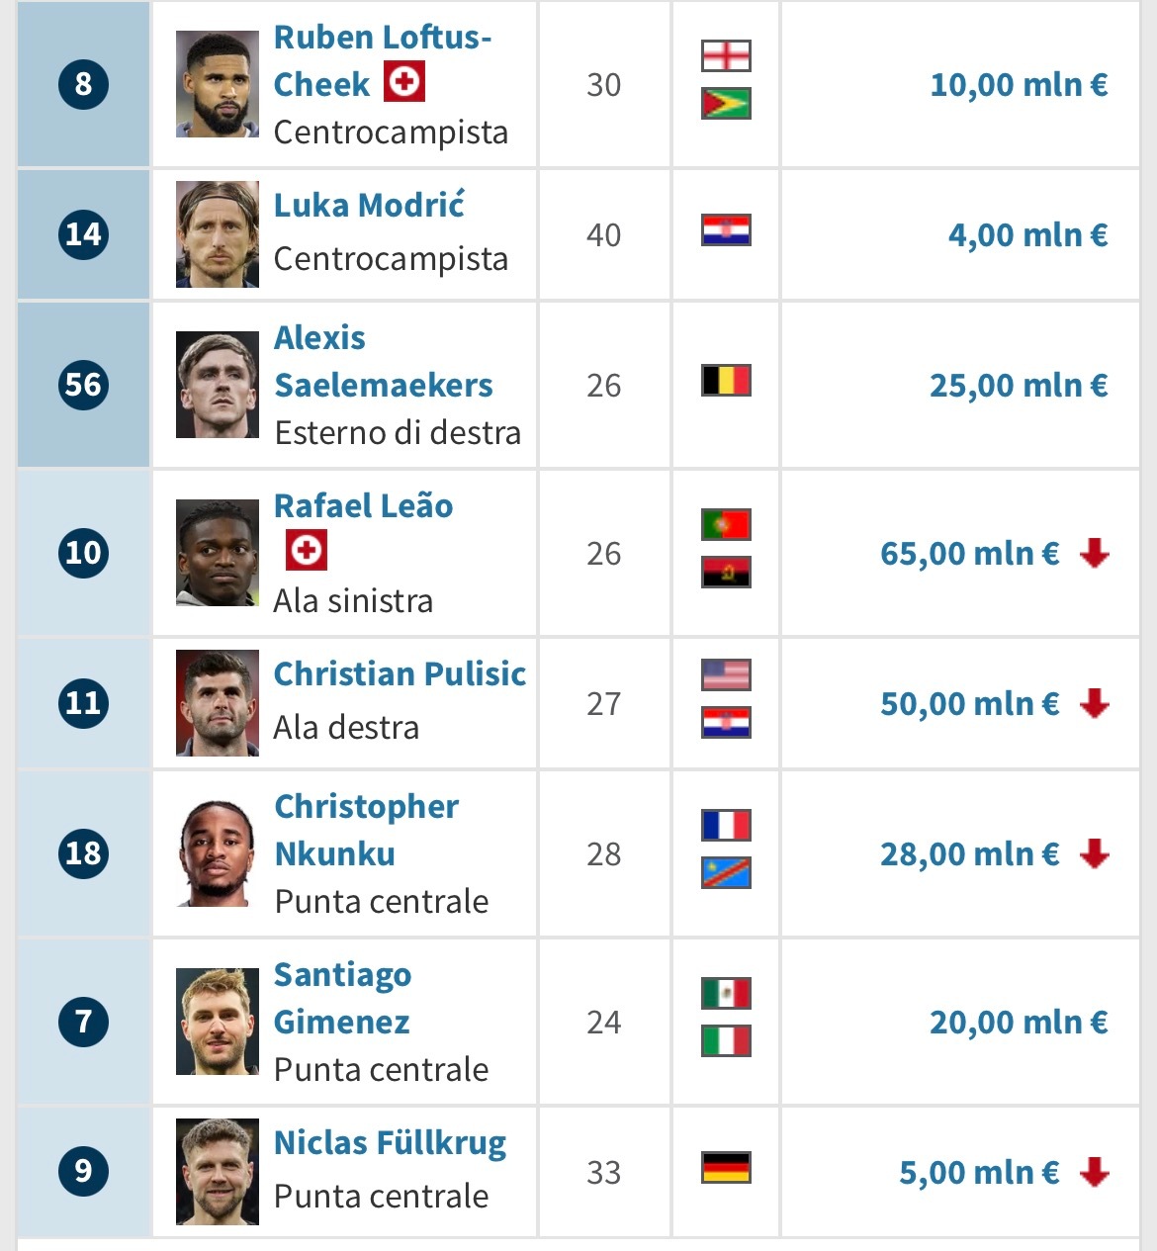Click red injury cross beside Rafael Leão
Screen dimensions: 1157x1251
306,550
